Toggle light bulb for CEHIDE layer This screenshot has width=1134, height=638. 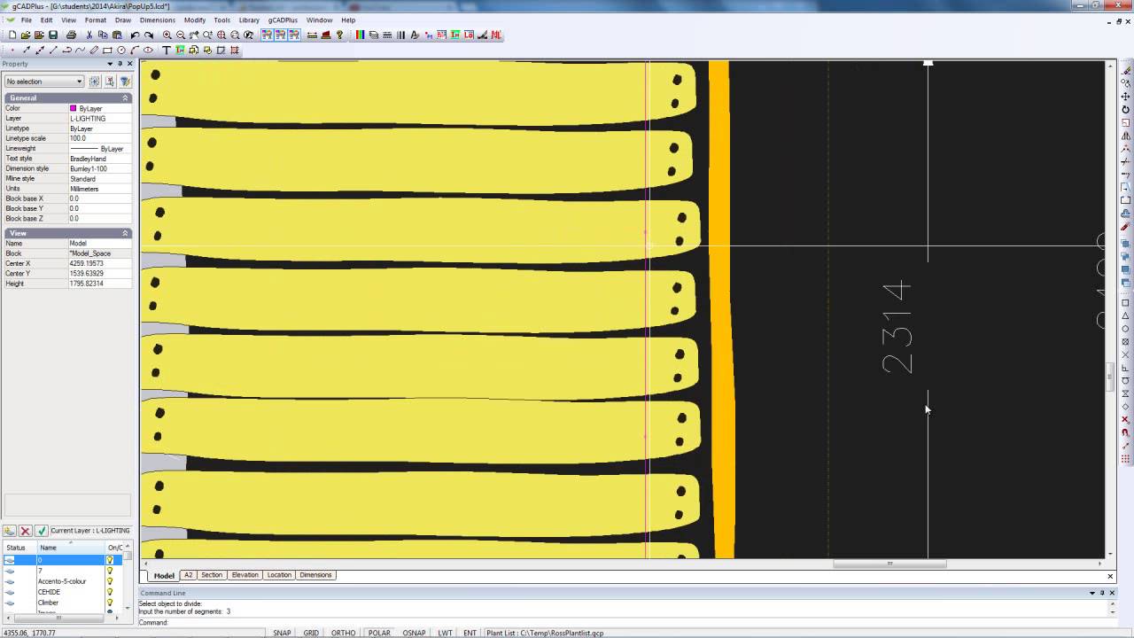point(110,592)
